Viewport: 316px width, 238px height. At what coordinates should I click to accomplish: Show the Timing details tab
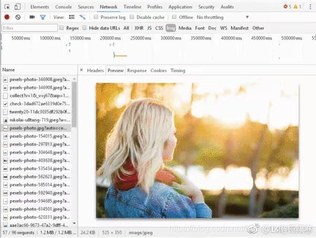click(178, 71)
